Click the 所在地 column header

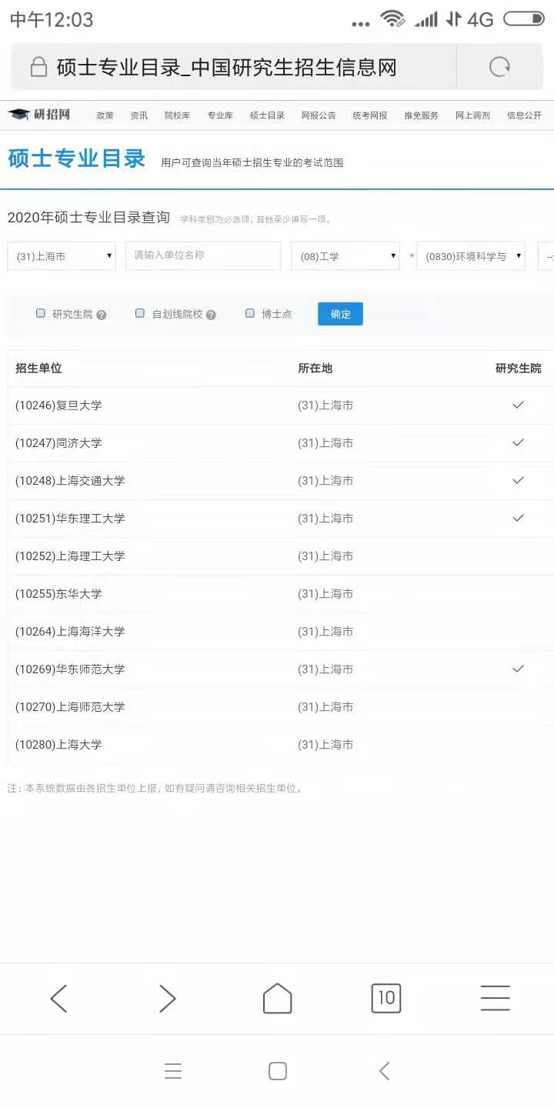coord(315,369)
